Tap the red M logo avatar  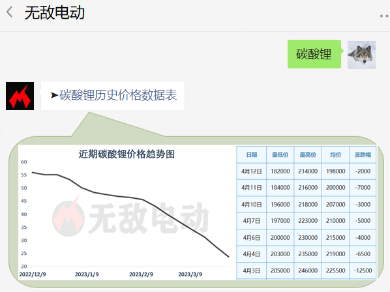(x=20, y=96)
